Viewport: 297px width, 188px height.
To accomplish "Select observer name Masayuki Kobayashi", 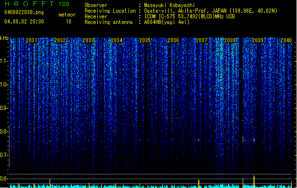I will click(170, 5).
